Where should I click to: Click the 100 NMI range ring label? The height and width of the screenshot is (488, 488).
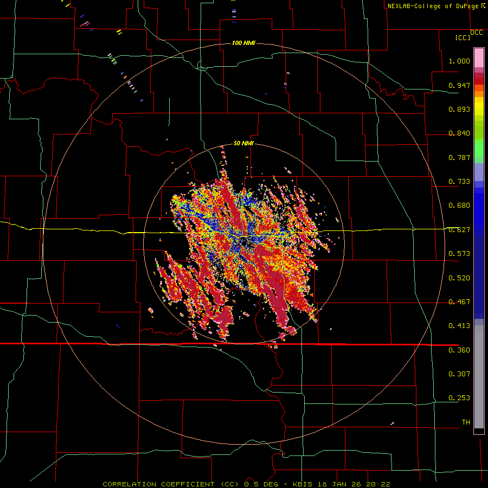243,43
